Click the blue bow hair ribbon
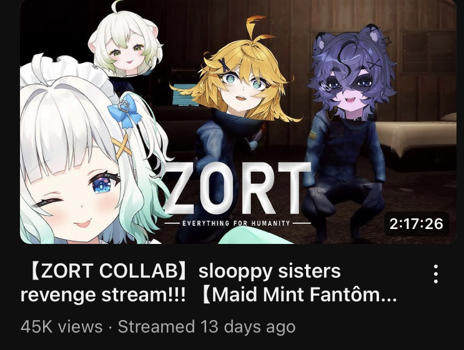This screenshot has width=464, height=350. coord(126,111)
